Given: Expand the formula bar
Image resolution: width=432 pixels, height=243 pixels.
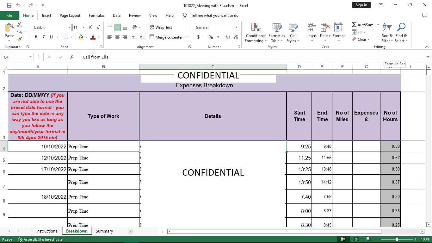Looking at the screenshot, I should coord(428,57).
